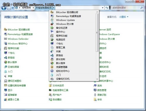
Task: Select Windows Update in dropdown list
Action: point(65,20)
